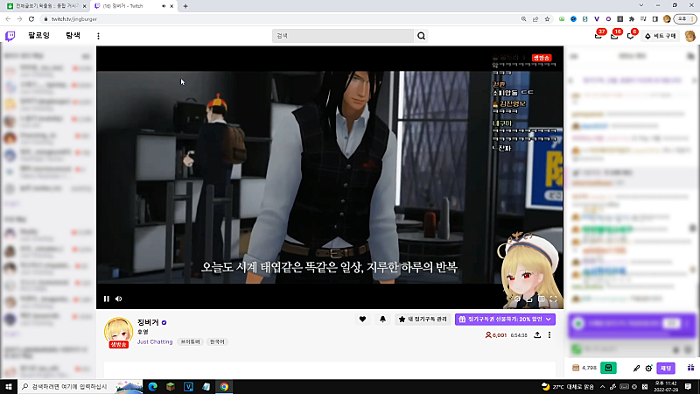
Task: Open chat identity pen icon
Action: [x=636, y=368]
